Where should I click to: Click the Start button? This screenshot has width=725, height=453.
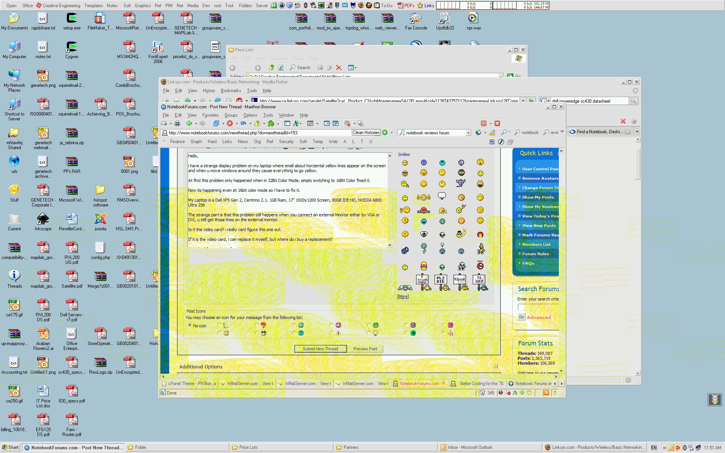coord(10,447)
